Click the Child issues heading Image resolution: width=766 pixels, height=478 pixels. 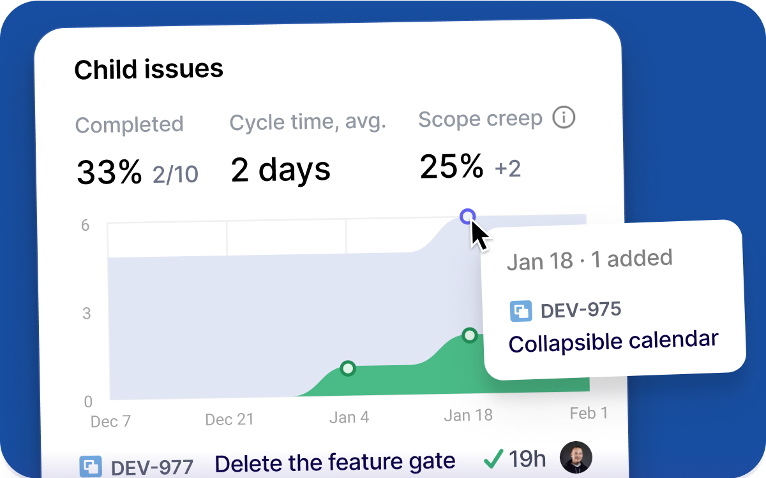click(x=149, y=69)
